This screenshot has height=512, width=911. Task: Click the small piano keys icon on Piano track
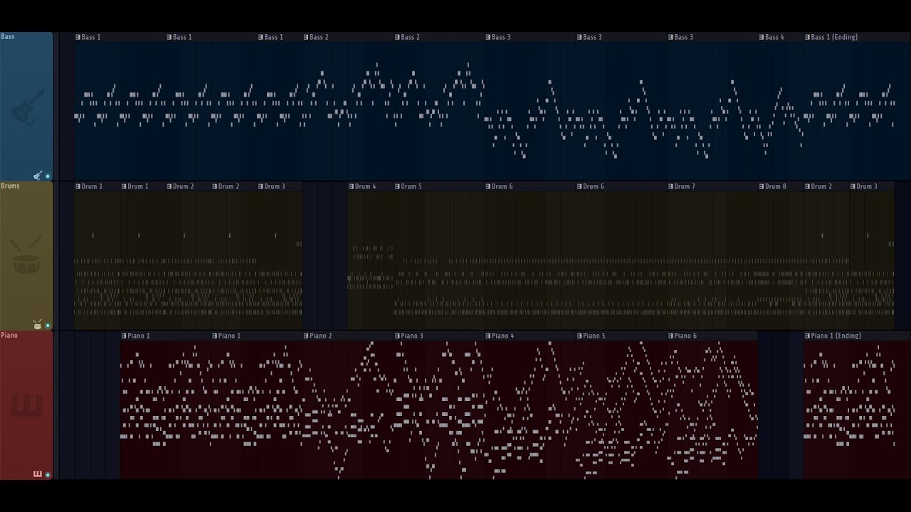(x=38, y=474)
